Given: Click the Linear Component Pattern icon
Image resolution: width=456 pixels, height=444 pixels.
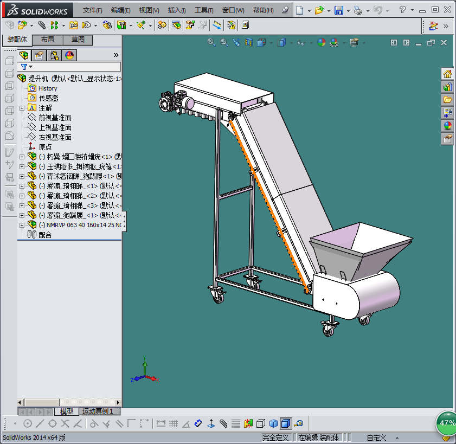Looking at the screenshot, I should tap(54, 25).
